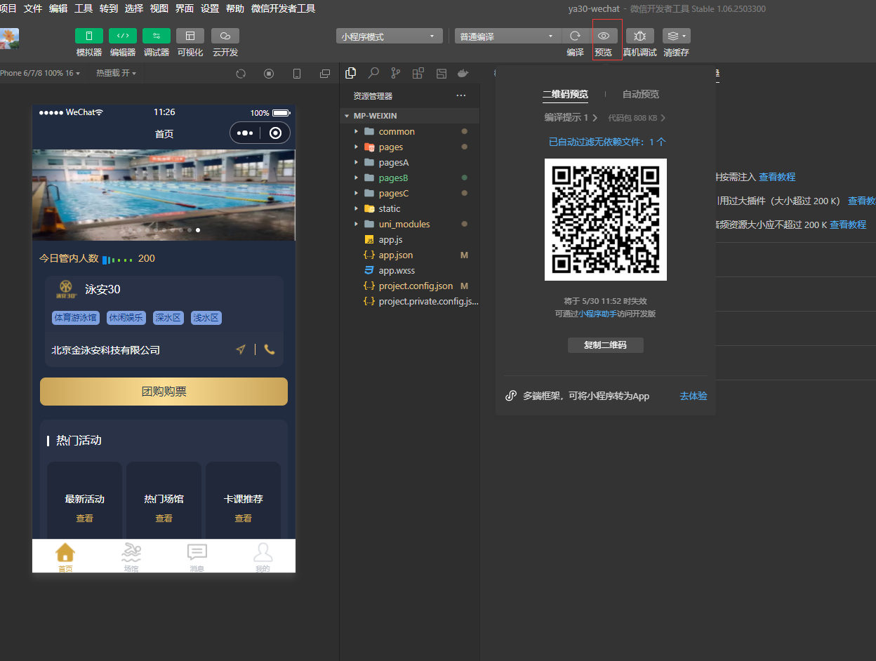Open the hot reload dropdown

pos(117,73)
